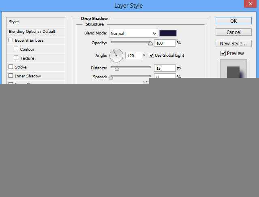Toggle the Preview checkbox
259x197 pixels.
click(x=223, y=53)
